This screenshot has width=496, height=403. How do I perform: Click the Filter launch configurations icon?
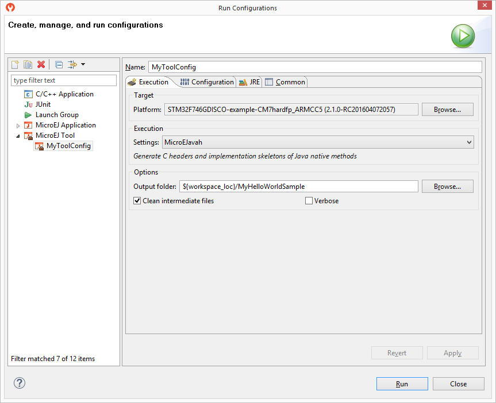pyautogui.click(x=72, y=64)
